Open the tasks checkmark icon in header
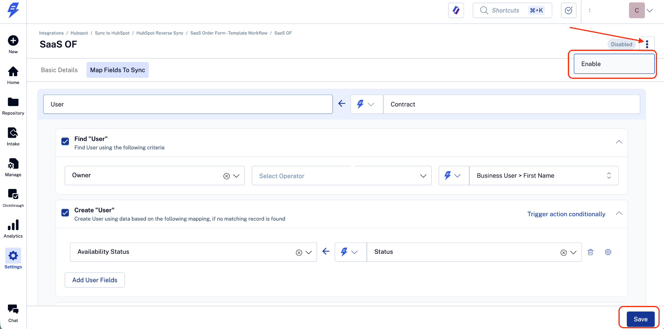Viewport: 664px width, 329px height. coord(568,10)
